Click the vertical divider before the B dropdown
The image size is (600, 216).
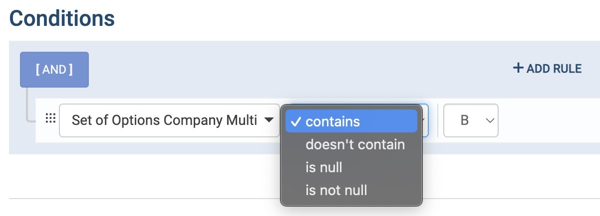(438, 120)
